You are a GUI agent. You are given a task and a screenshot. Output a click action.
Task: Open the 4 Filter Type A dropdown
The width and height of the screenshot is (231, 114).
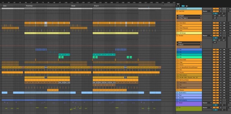point(189,18)
